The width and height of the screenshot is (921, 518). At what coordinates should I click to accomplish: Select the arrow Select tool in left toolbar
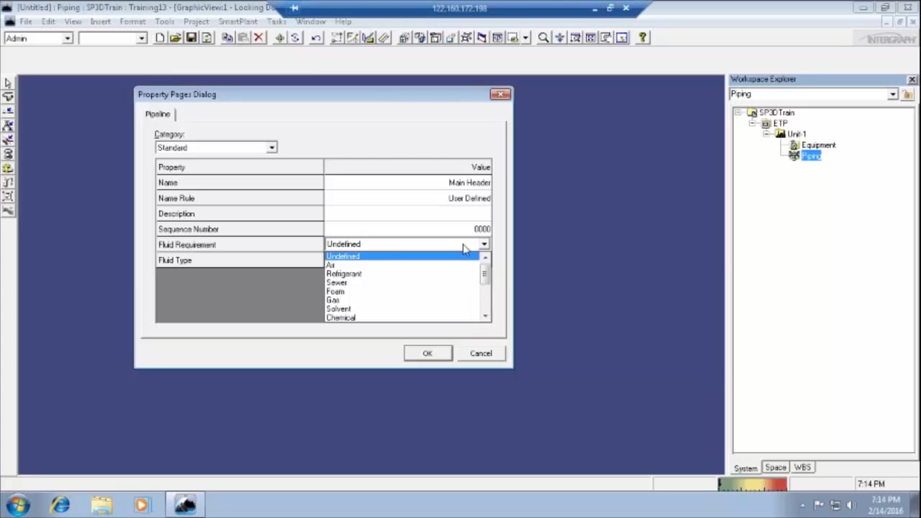[8, 83]
